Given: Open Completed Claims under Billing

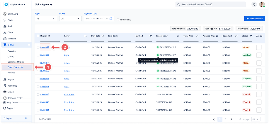Looking at the screenshot, I should (16, 62).
